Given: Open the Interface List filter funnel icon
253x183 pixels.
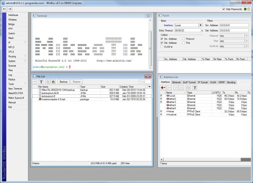Looking at the screenshot, I should pyautogui.click(x=195, y=87).
